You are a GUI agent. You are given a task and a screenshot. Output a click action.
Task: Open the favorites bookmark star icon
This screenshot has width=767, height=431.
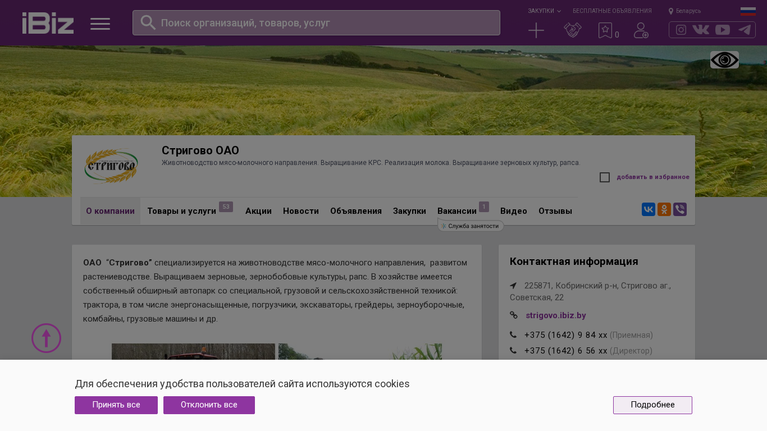tap(605, 30)
